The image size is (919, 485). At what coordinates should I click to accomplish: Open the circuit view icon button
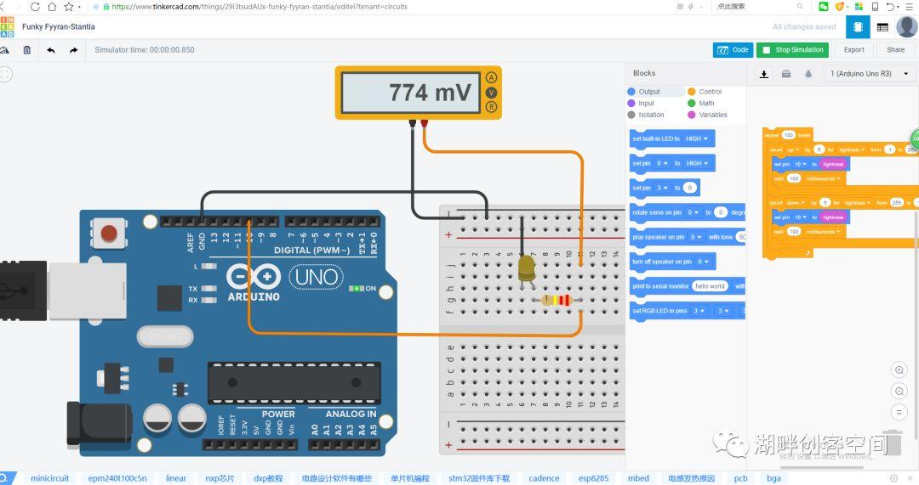coord(858,27)
